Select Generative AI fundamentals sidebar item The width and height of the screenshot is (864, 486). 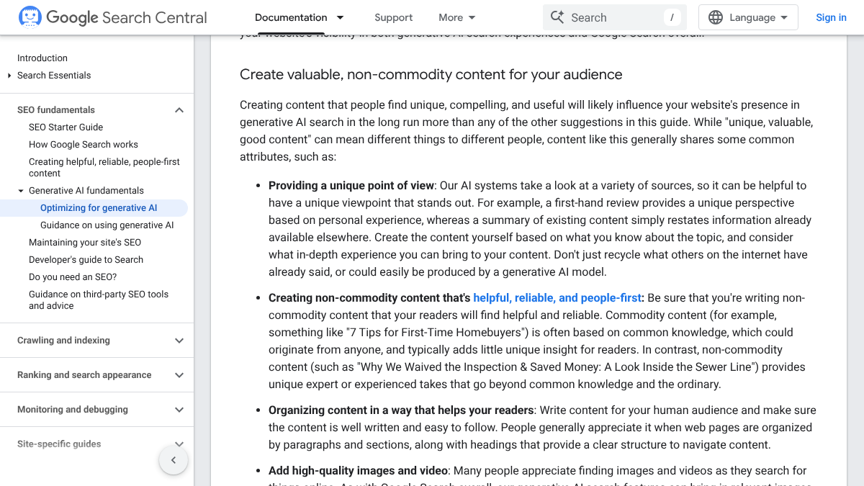[x=86, y=191]
